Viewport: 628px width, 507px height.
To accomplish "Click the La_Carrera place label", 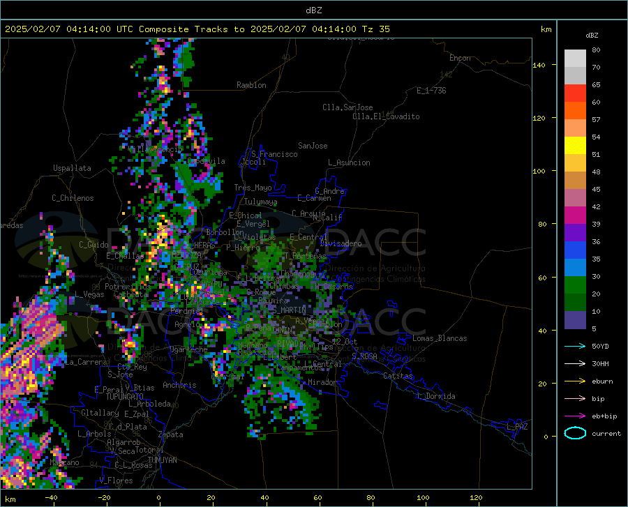I will tap(86, 362).
